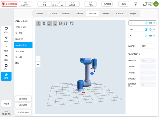Expand the 参考坐标系 dropdown

[x=148, y=60]
